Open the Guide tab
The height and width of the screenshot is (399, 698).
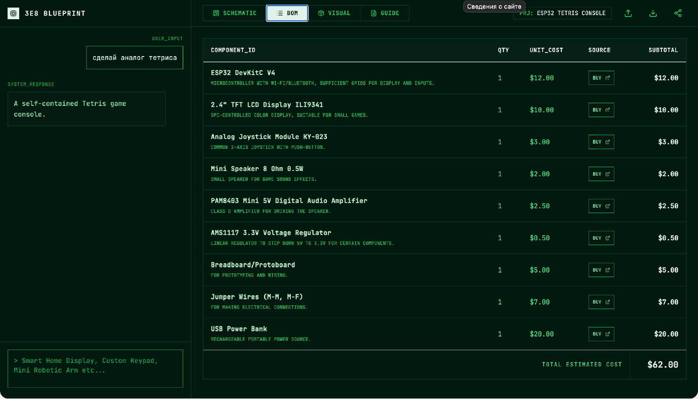(385, 13)
